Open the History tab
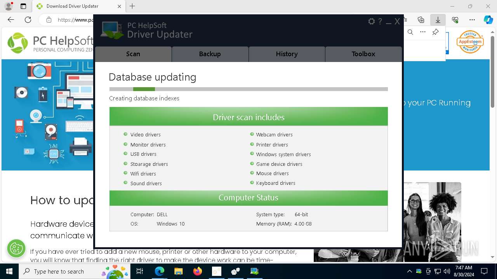497x279 pixels. click(287, 54)
